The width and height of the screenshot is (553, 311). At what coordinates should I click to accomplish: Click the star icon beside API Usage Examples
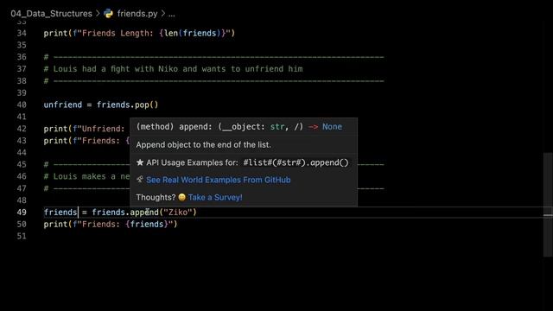tap(140, 162)
